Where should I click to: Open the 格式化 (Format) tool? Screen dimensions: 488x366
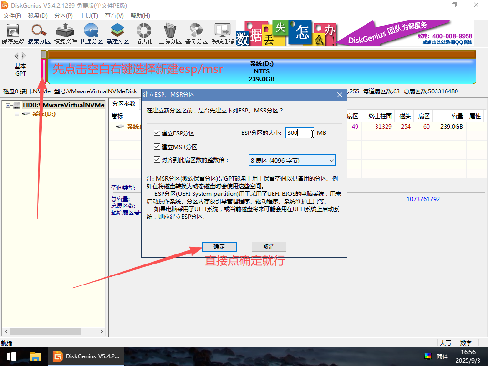click(x=143, y=32)
